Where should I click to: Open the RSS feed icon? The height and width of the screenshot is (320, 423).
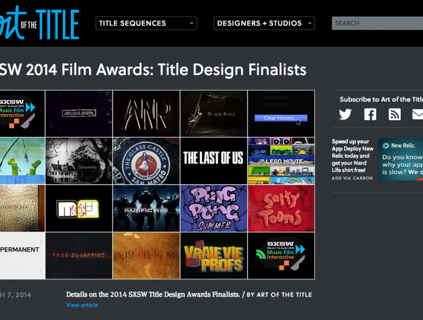[x=394, y=114]
